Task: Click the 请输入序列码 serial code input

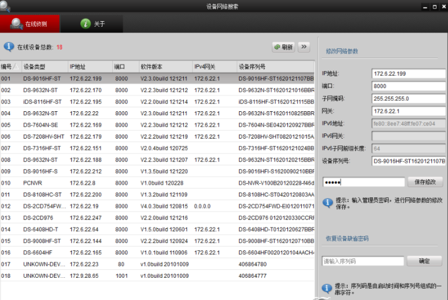Action: click(363, 261)
